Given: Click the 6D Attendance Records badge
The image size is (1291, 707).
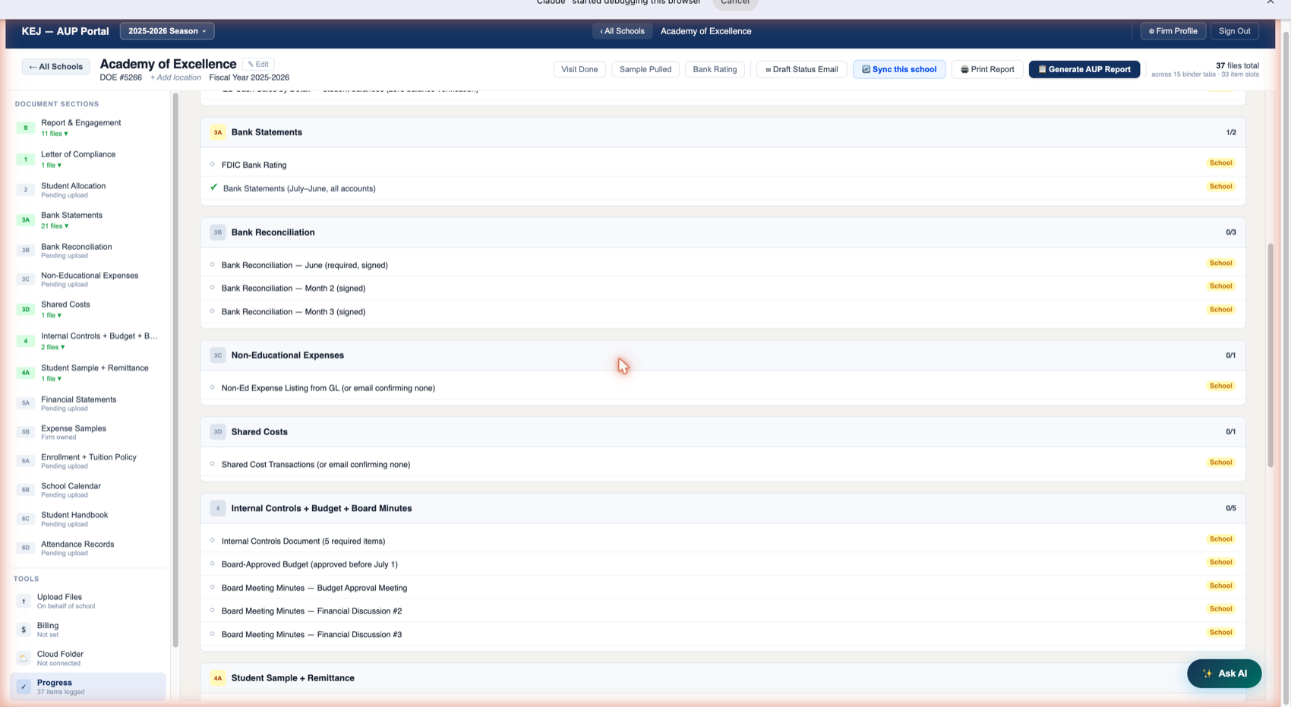Looking at the screenshot, I should pyautogui.click(x=25, y=548).
